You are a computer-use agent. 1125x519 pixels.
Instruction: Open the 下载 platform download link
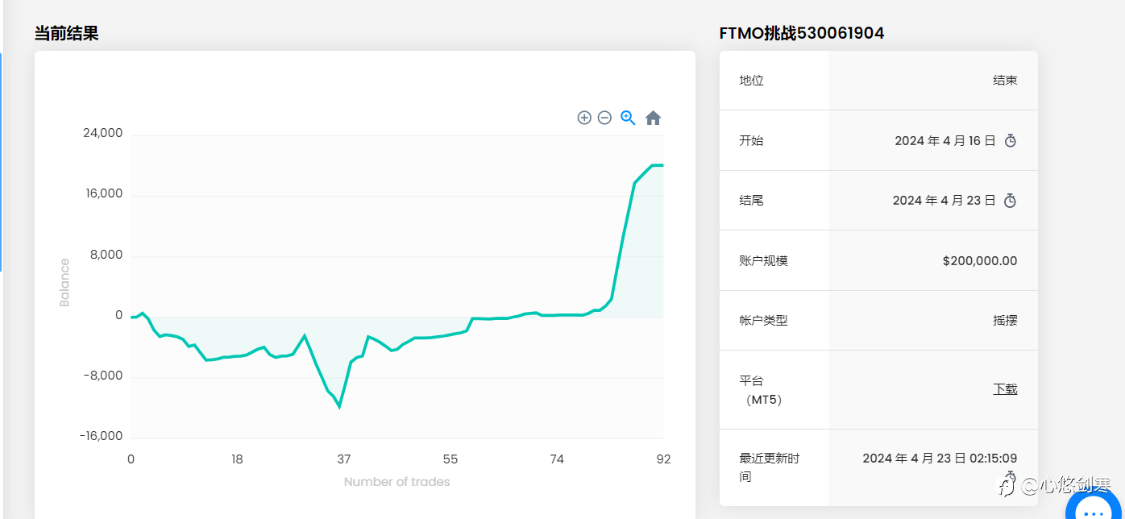[x=1005, y=389]
